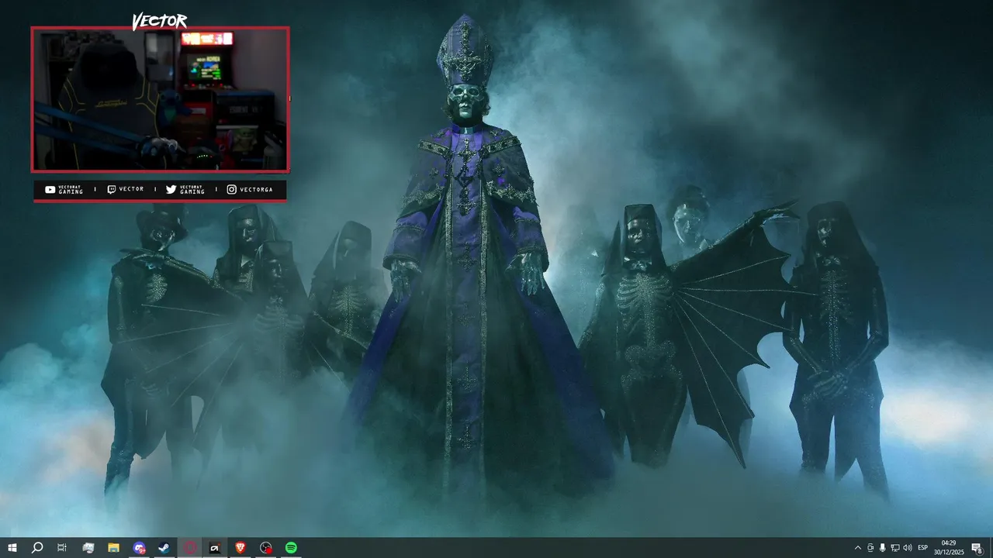This screenshot has height=558, width=993.
Task: Click the YouTube logo in overlay bar
Action: click(x=50, y=189)
